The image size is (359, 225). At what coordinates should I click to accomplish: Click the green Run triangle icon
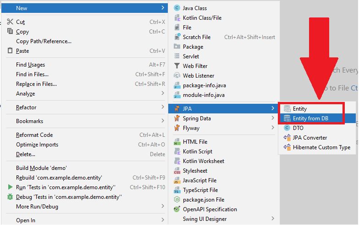(x=10, y=187)
